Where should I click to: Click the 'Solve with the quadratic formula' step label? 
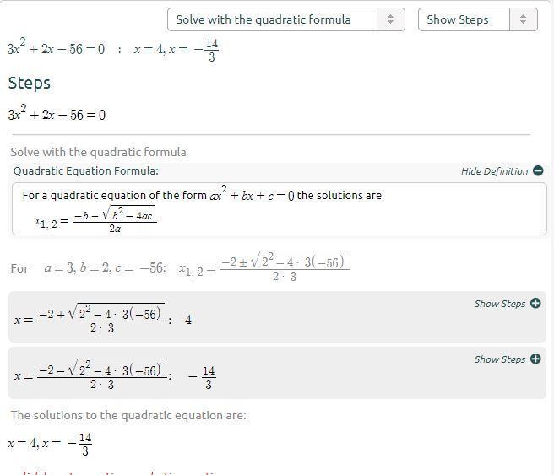(x=98, y=152)
